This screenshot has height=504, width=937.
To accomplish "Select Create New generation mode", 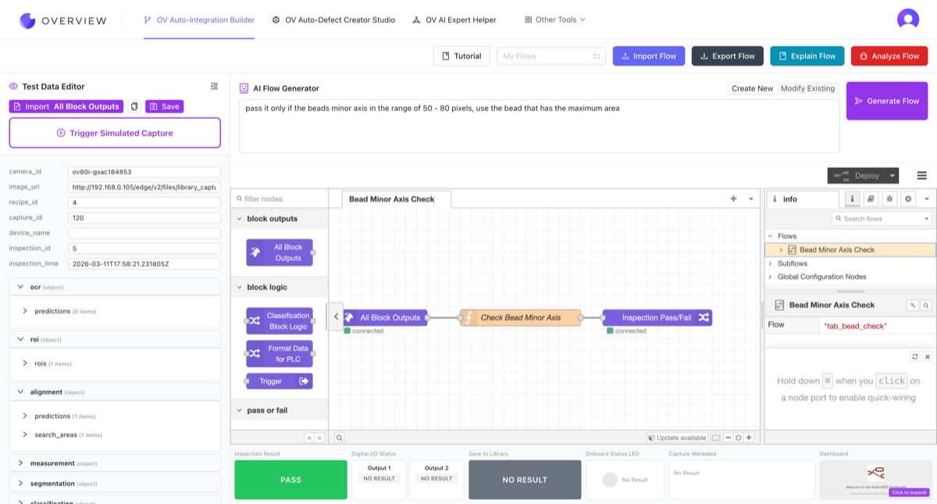I will (752, 88).
